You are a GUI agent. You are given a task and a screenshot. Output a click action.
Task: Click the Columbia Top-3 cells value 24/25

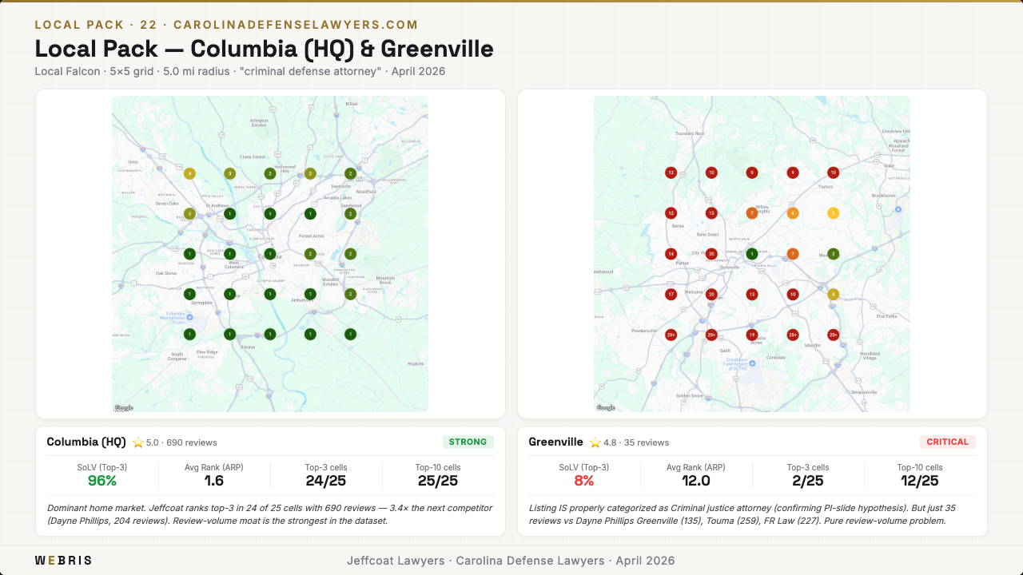click(x=326, y=481)
